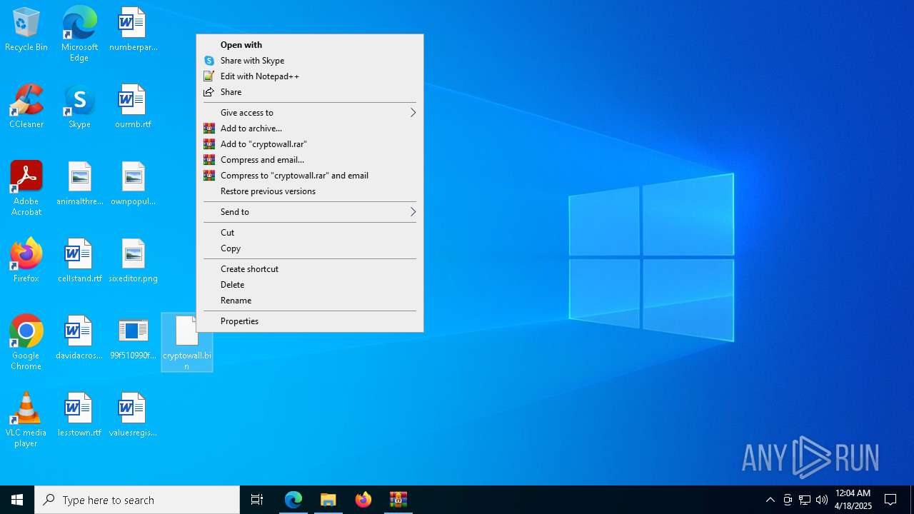The width and height of the screenshot is (914, 514).
Task: Select the ownpopul... image file icon
Action: (x=133, y=184)
